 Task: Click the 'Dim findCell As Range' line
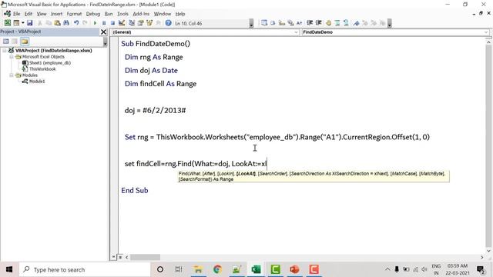(x=160, y=84)
